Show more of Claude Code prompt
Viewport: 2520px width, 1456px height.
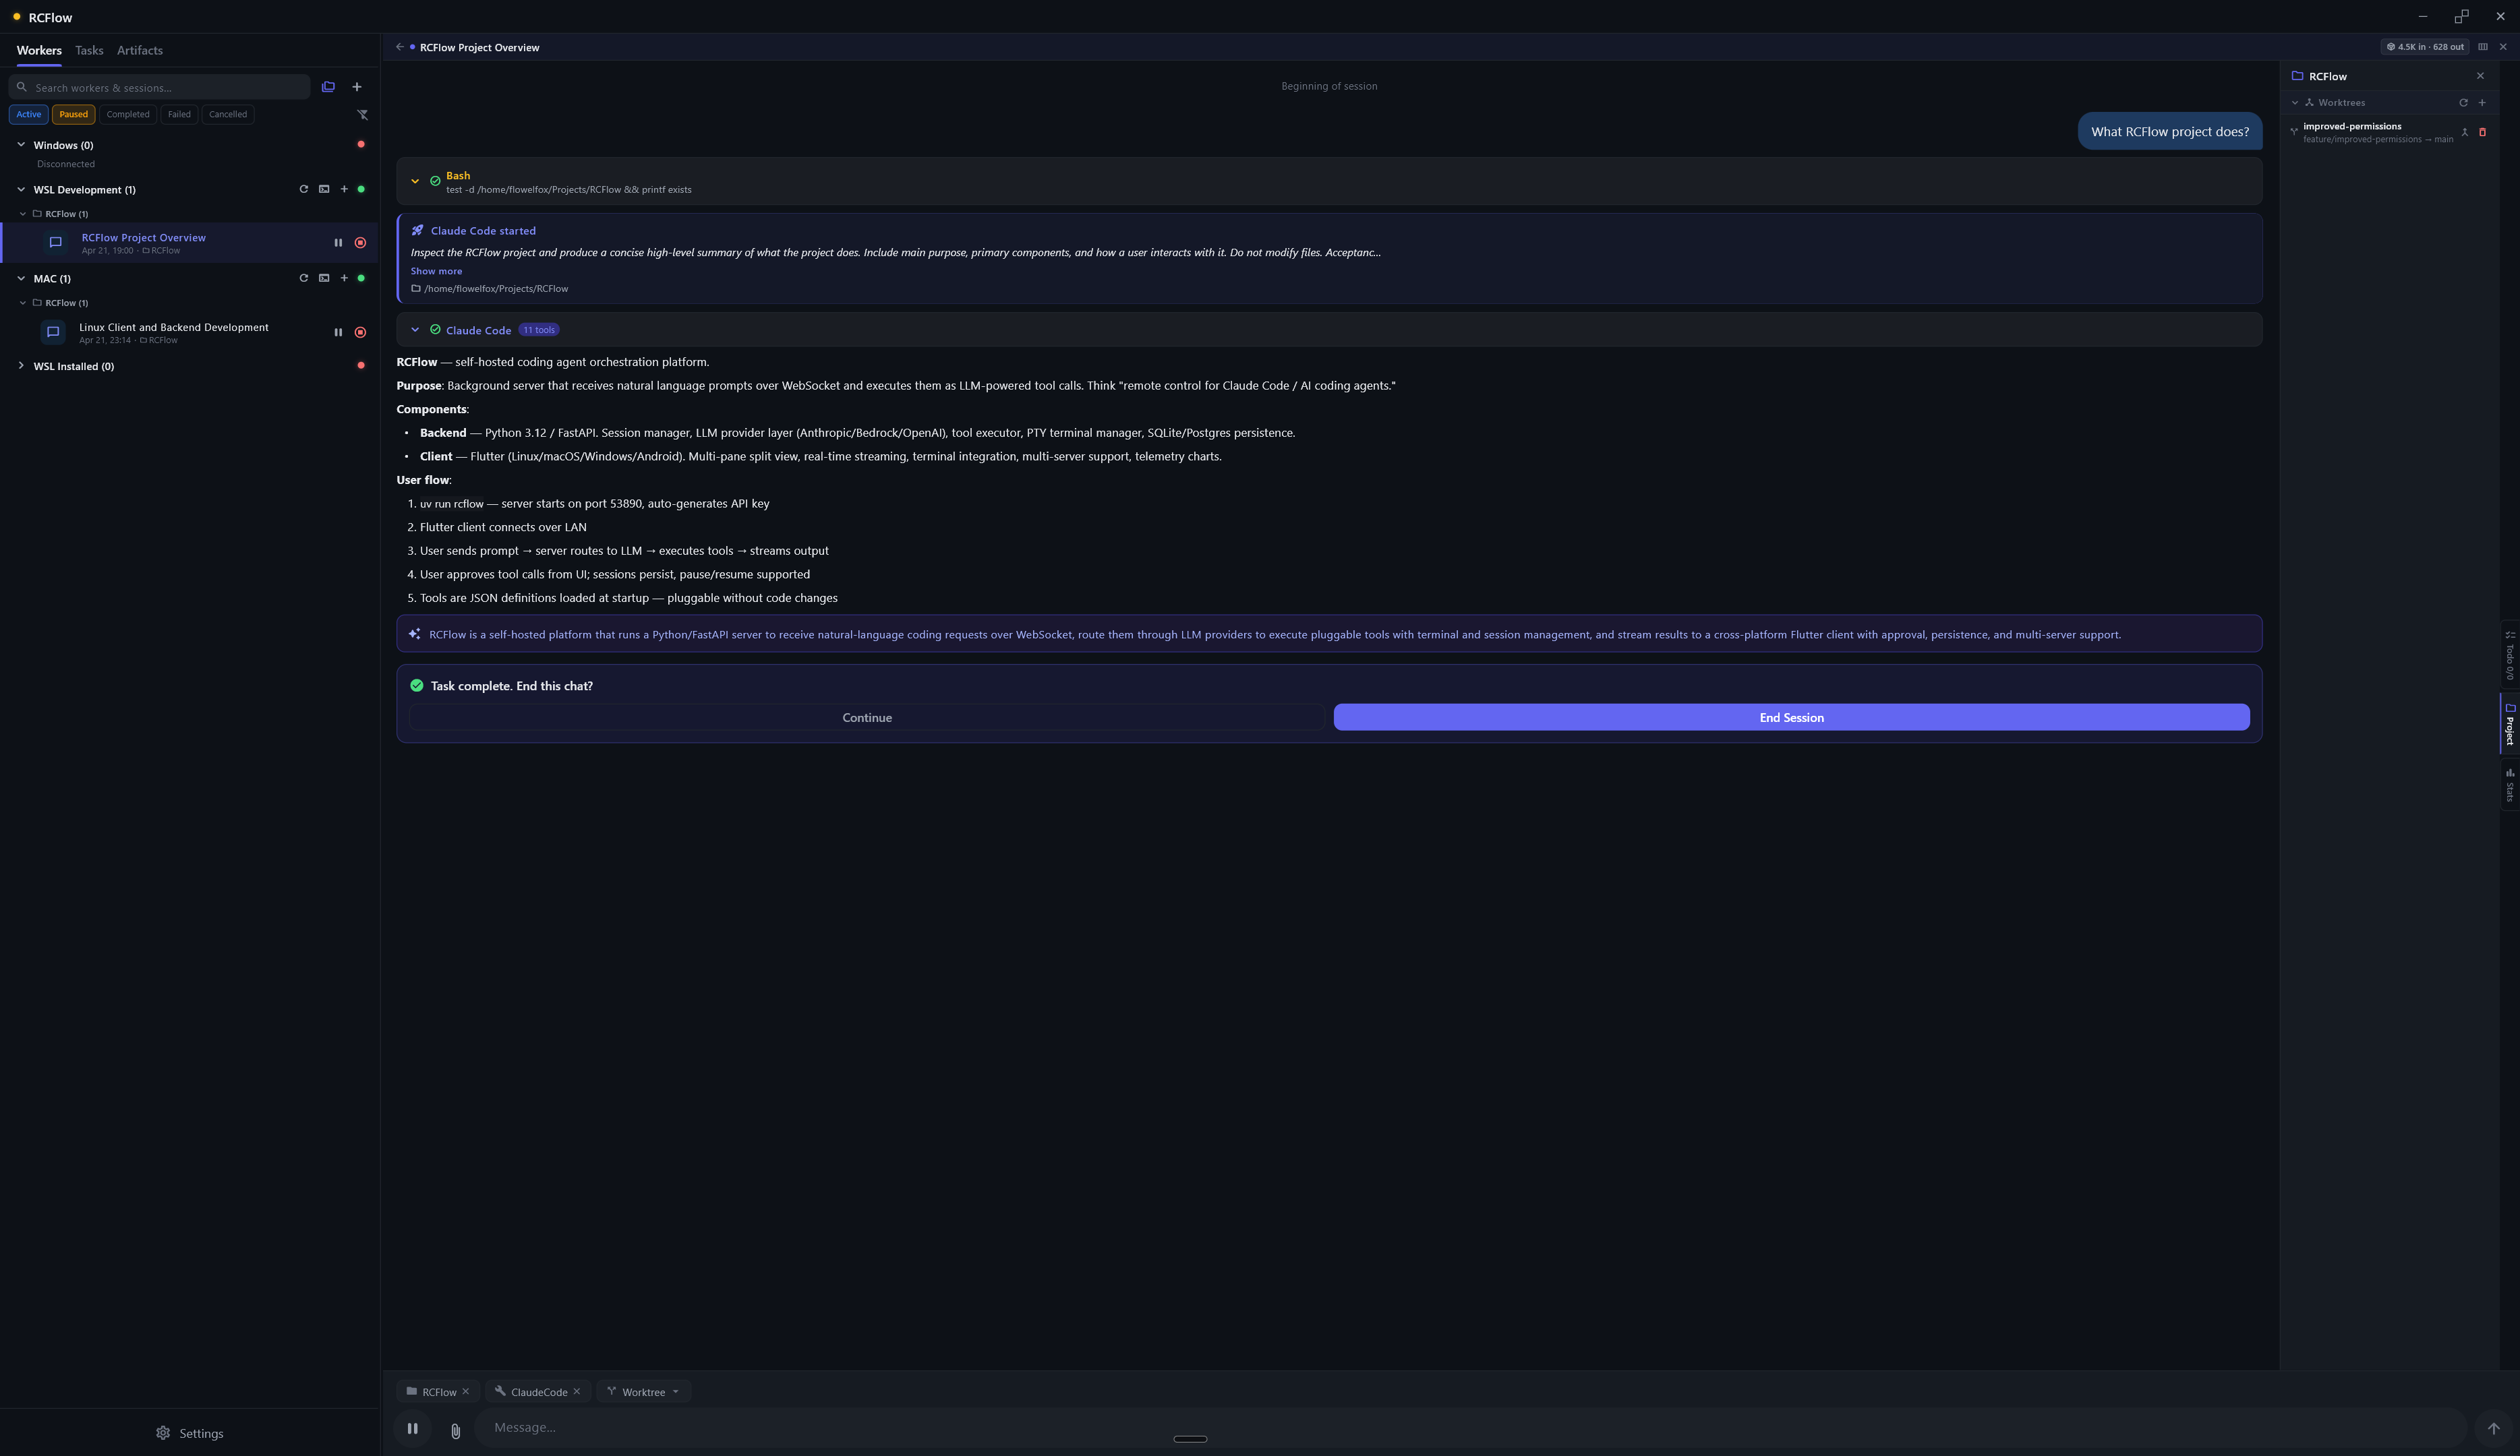coord(436,271)
